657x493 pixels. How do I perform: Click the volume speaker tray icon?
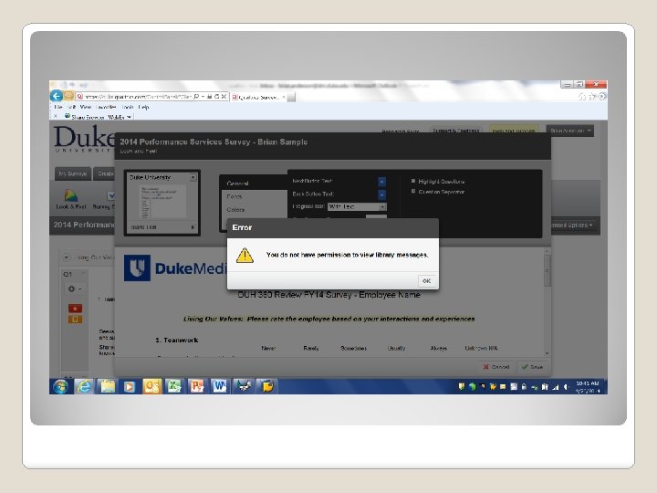coord(566,387)
